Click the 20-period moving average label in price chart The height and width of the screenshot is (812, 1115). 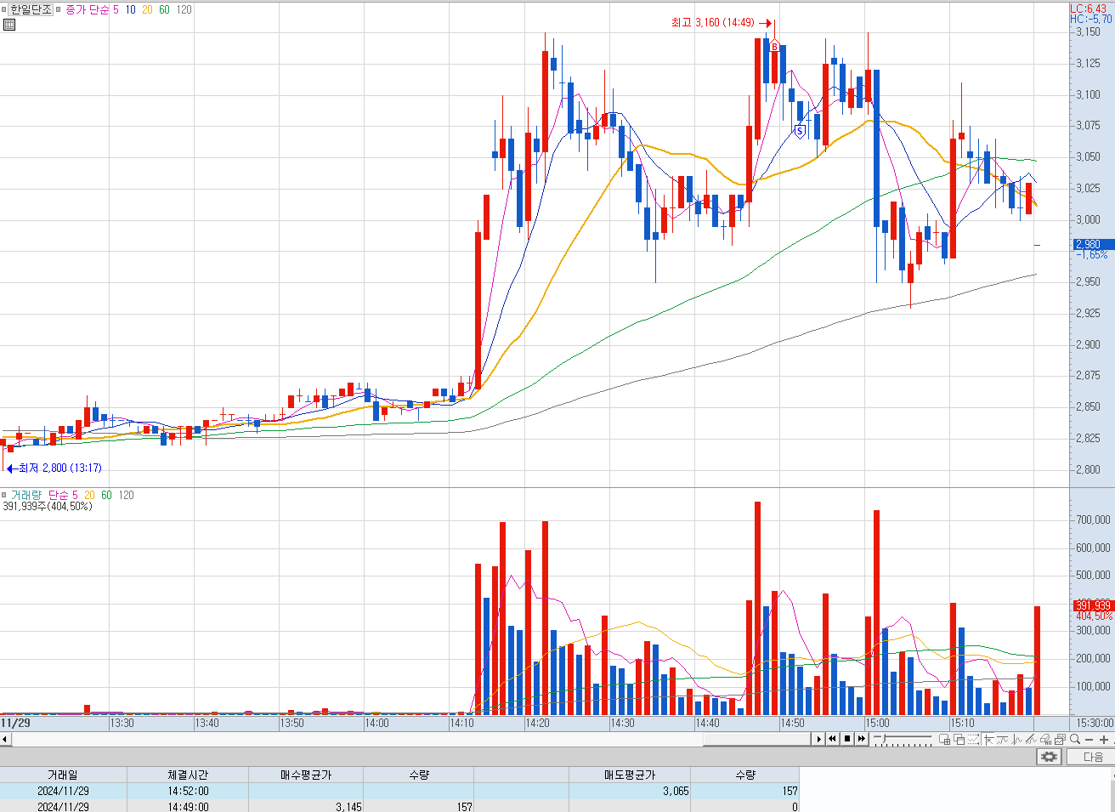147,9
